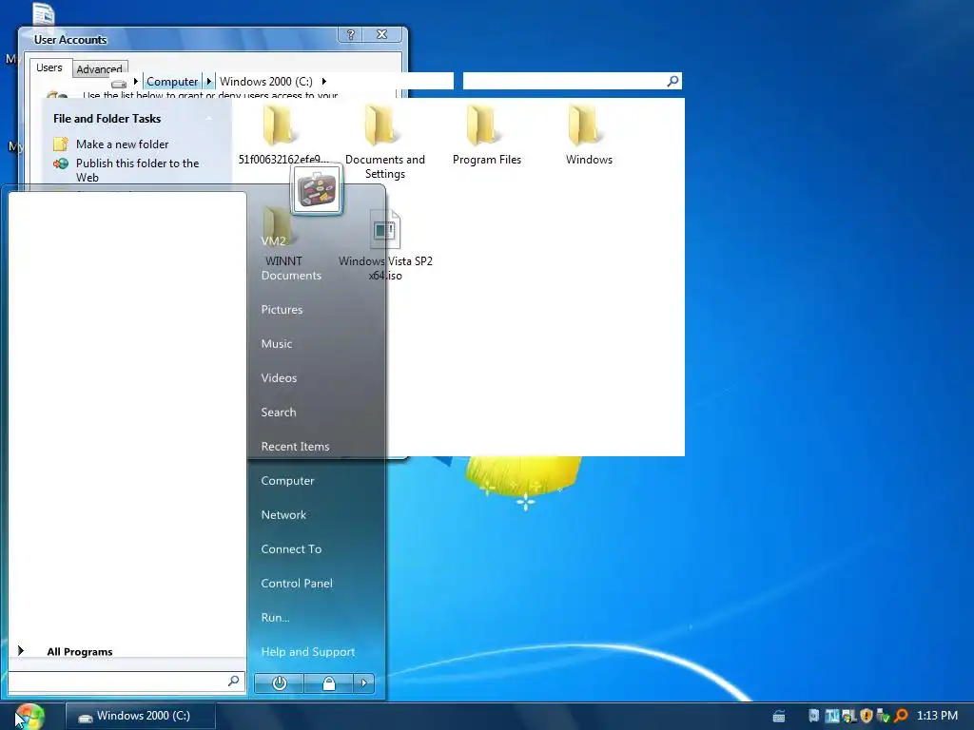Open the Documents and Settings folder
This screenshot has width=974, height=730.
384,143
